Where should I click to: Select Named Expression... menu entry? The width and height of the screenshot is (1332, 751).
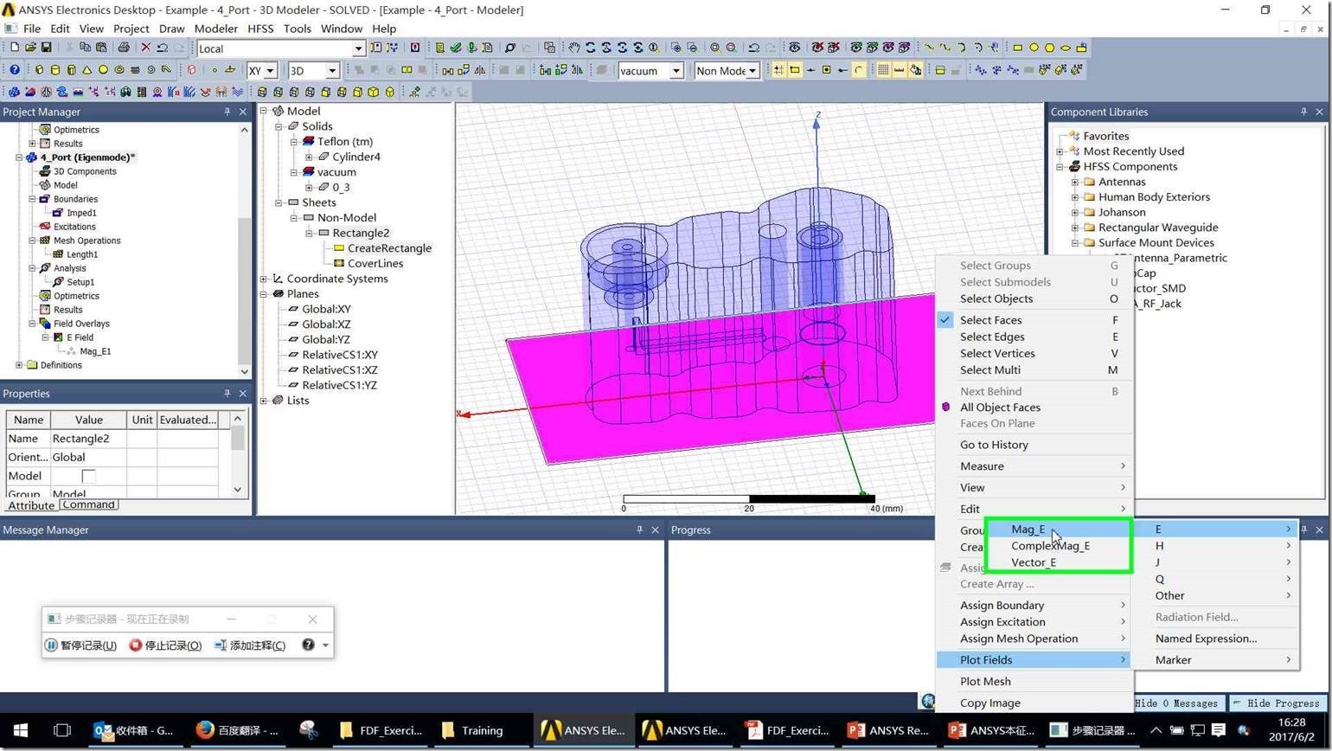coord(1206,639)
